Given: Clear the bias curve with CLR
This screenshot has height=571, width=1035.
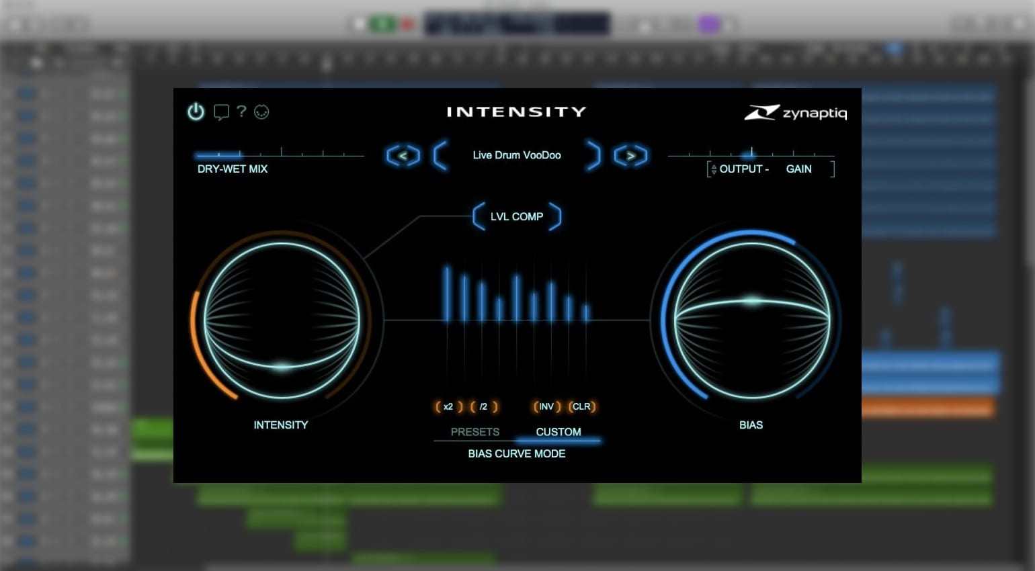Looking at the screenshot, I should tap(581, 406).
